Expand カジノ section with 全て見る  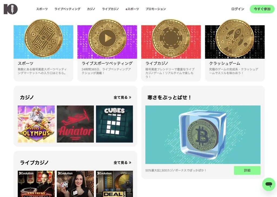[x=122, y=97]
